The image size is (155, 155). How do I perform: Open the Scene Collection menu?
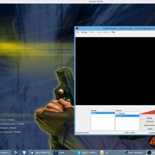(x=103, y=32)
